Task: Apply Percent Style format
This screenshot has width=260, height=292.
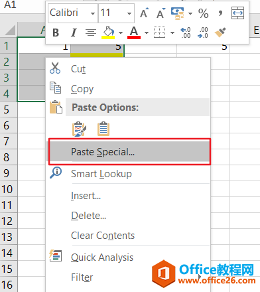Action: [203, 13]
